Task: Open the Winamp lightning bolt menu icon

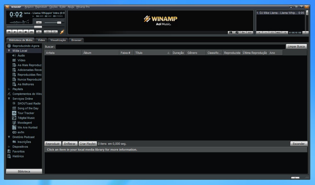Action: (x=62, y=32)
